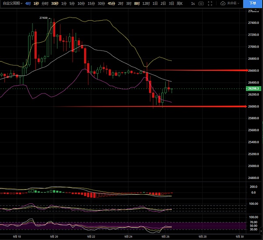Switch to the 4时 timeframe
This screenshot has width=263, height=240.
28,4
